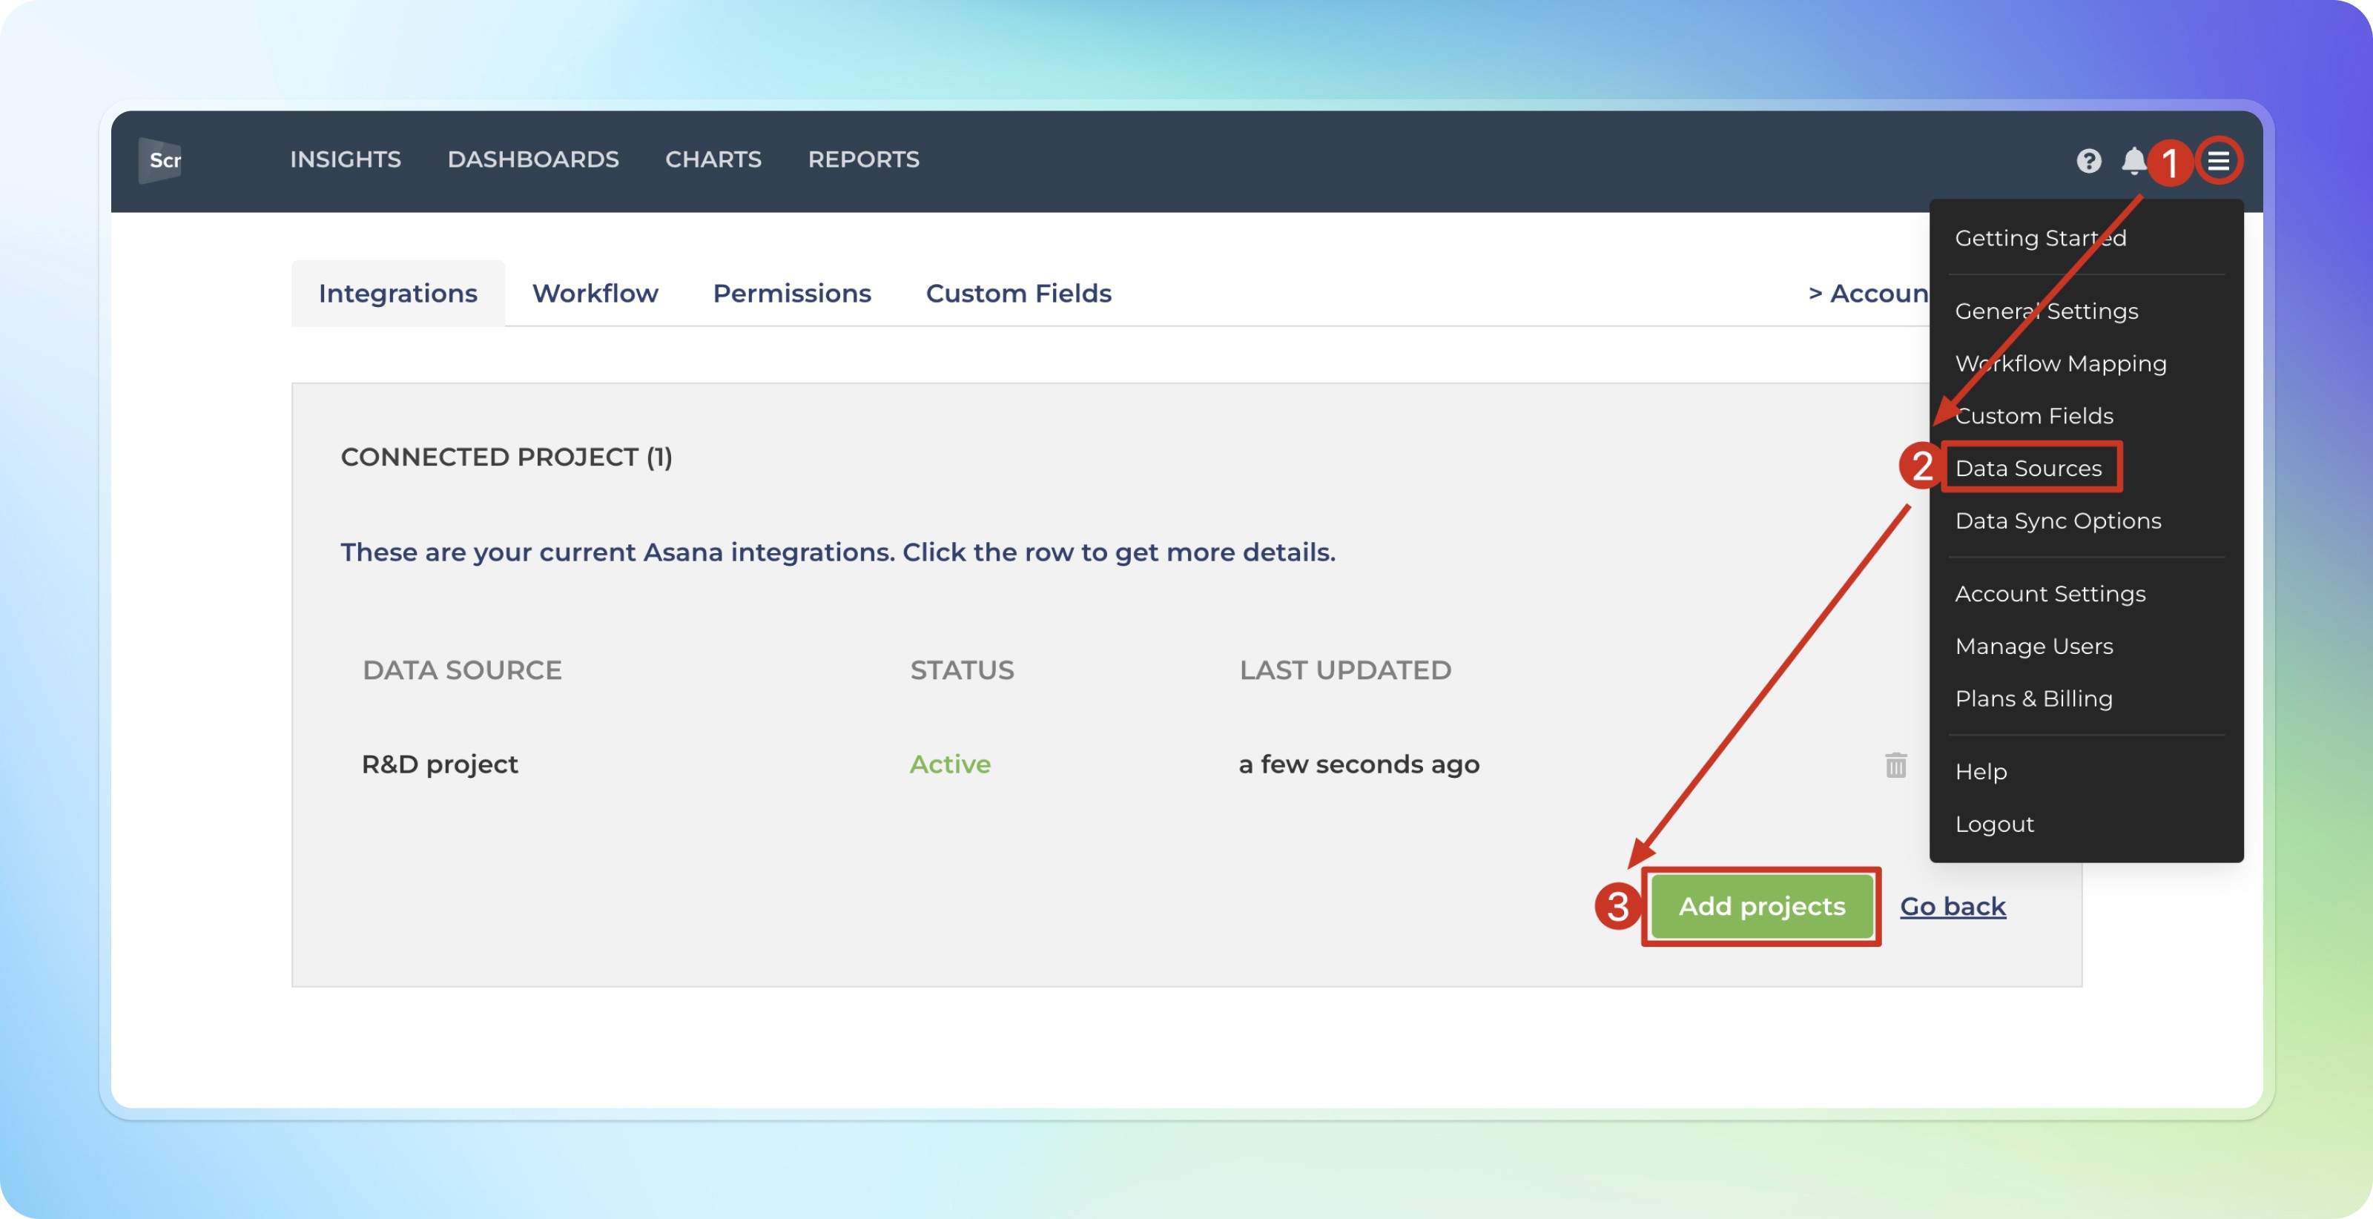The width and height of the screenshot is (2373, 1219).
Task: Open Plans & Billing menu item
Action: click(x=2033, y=698)
